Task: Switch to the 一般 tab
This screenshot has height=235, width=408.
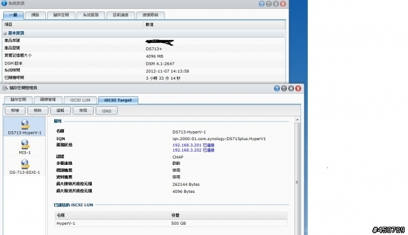Action: pyautogui.click(x=13, y=15)
